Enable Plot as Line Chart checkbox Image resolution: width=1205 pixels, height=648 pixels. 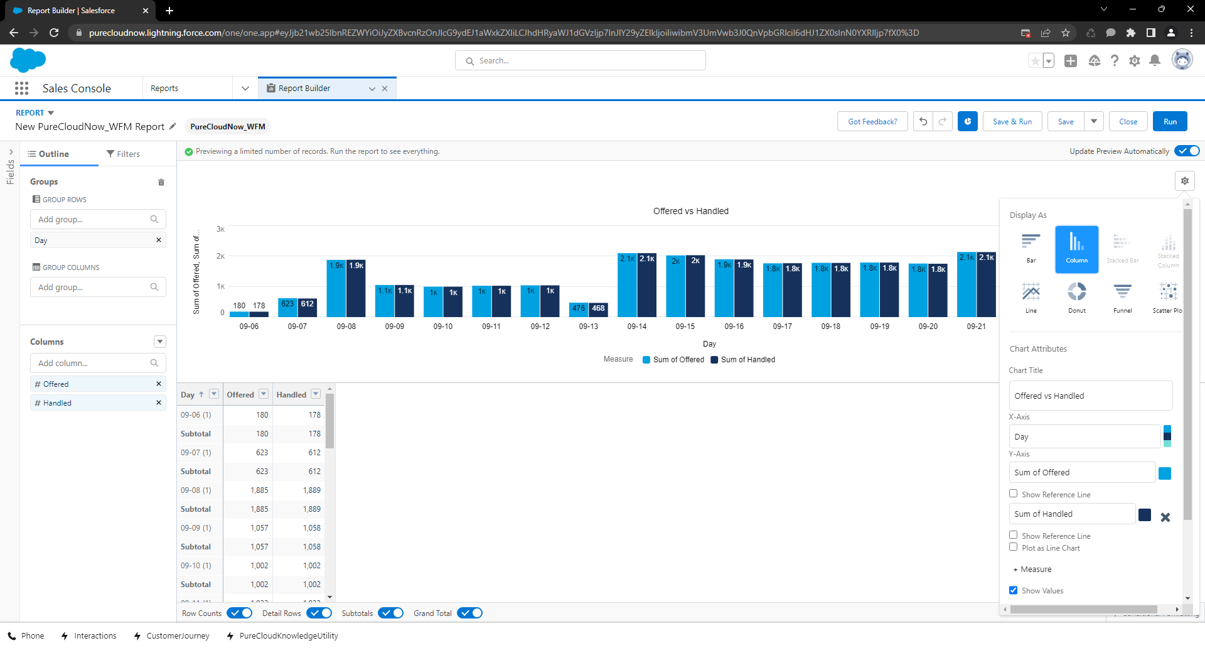[1013, 547]
